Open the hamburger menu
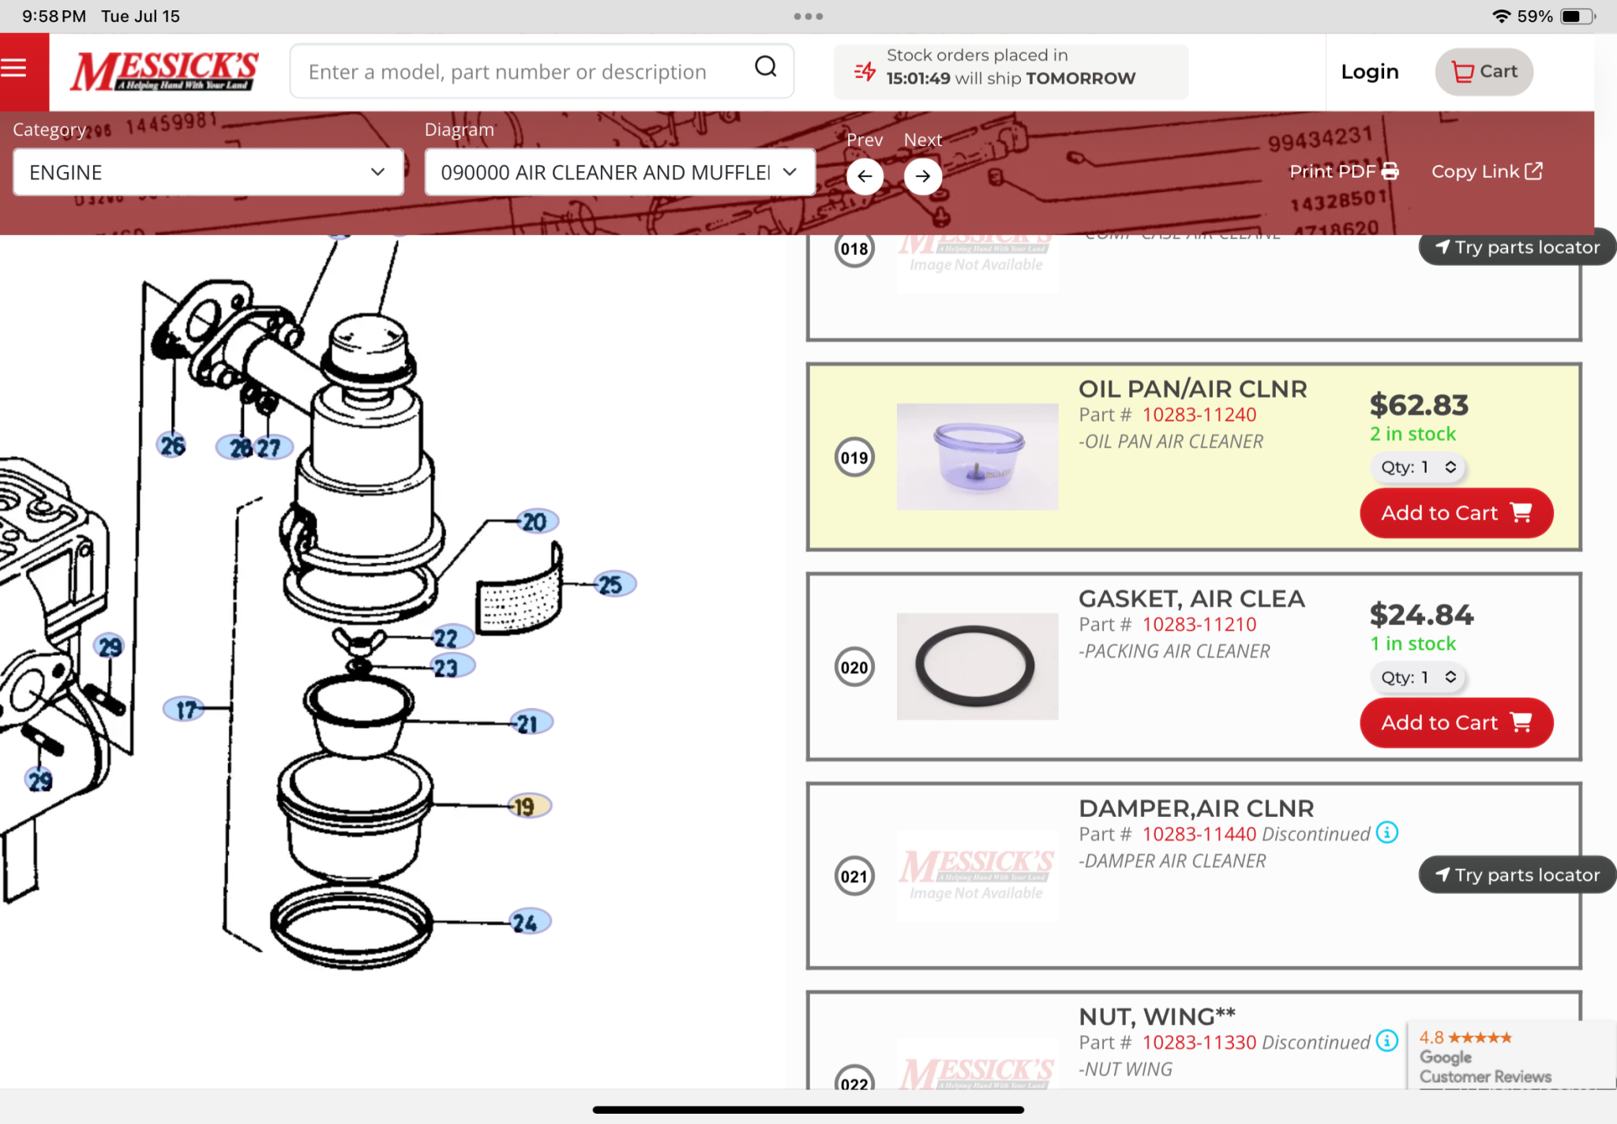The height and width of the screenshot is (1124, 1617). coord(14,69)
